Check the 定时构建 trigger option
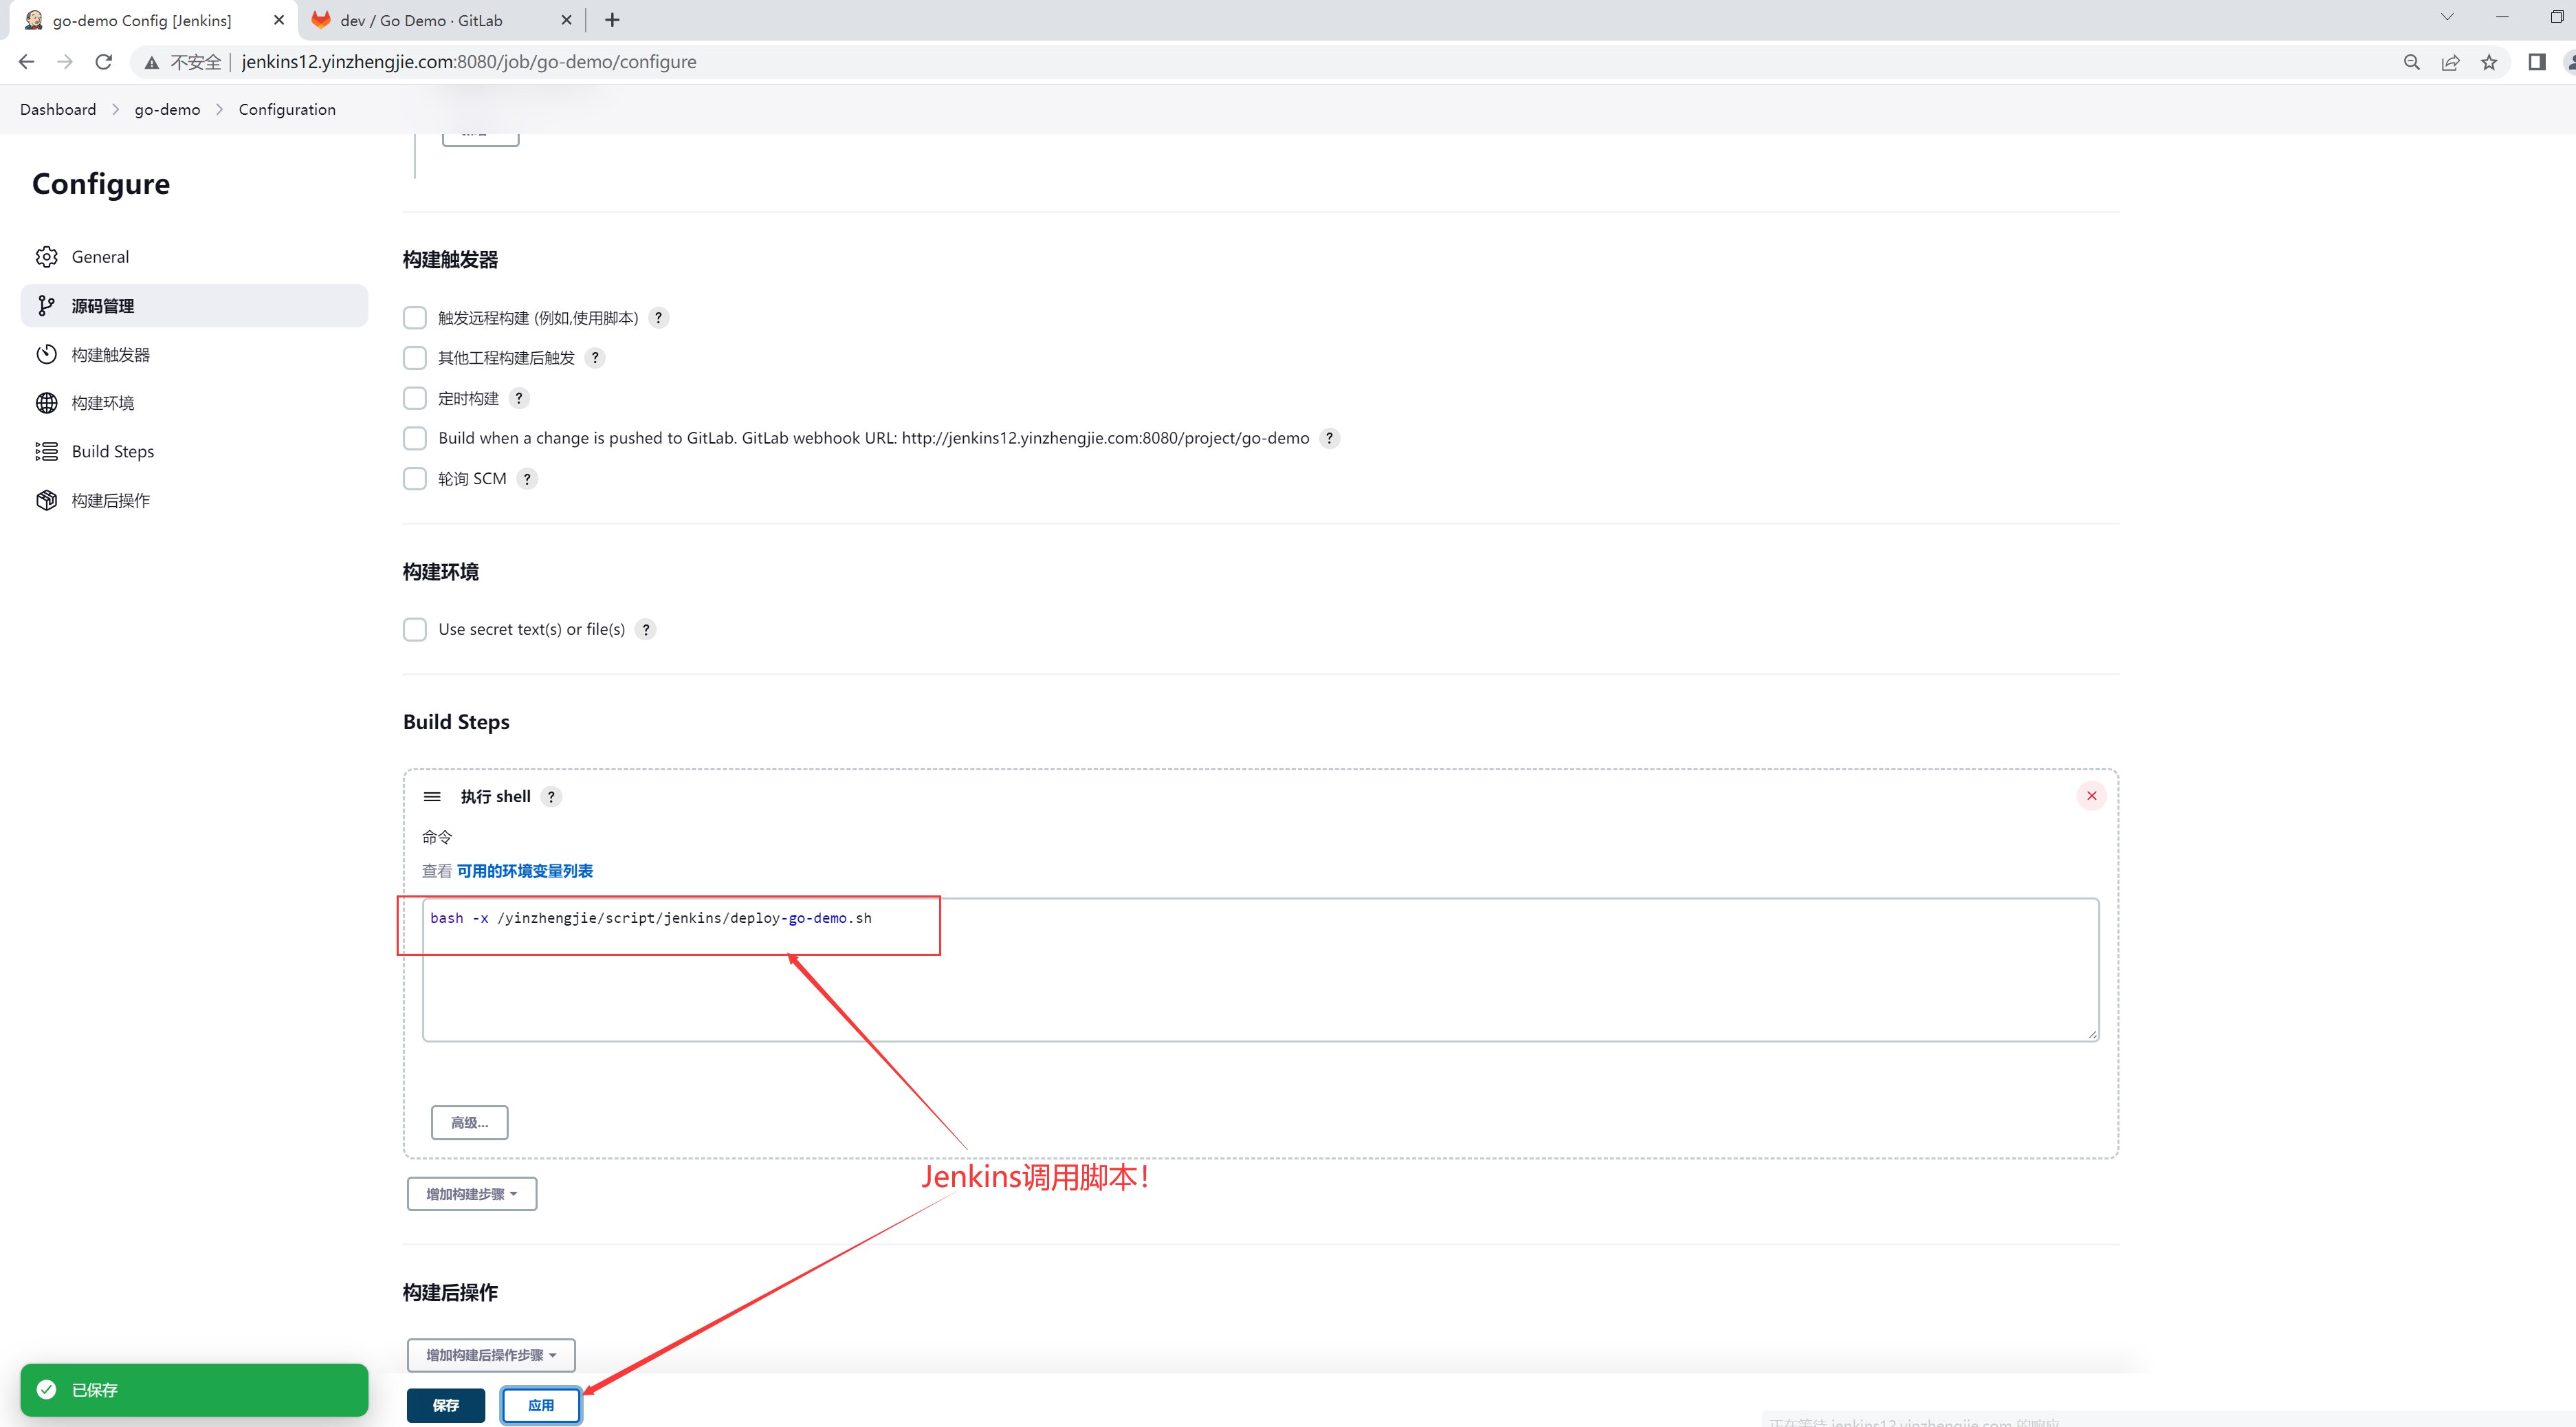This screenshot has height=1427, width=2576. pyautogui.click(x=415, y=398)
